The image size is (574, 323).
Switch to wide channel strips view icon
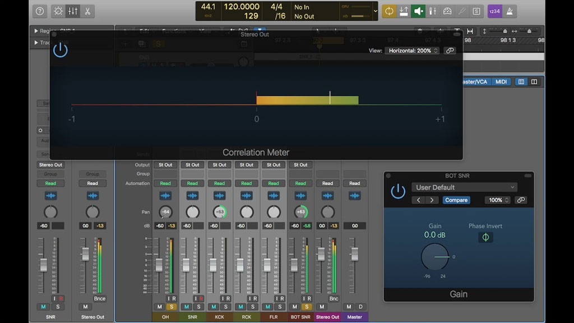534,82
